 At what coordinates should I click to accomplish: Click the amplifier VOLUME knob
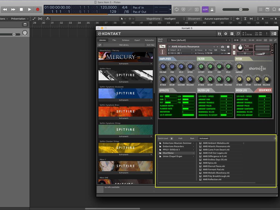point(163,66)
